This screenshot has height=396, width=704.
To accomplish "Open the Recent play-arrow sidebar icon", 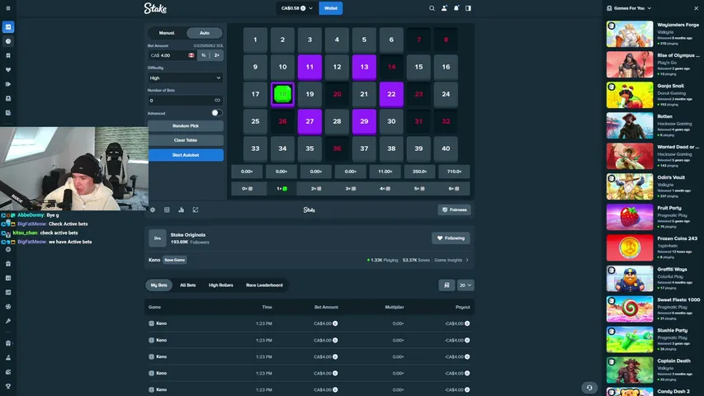I will pyautogui.click(x=8, y=84).
